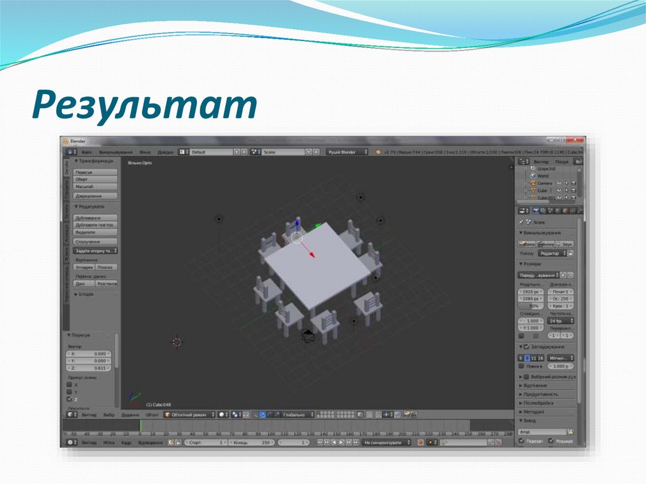This screenshot has height=484, width=646.
Task: Enable the Повна в. full sample checkbox
Action: tap(522, 365)
